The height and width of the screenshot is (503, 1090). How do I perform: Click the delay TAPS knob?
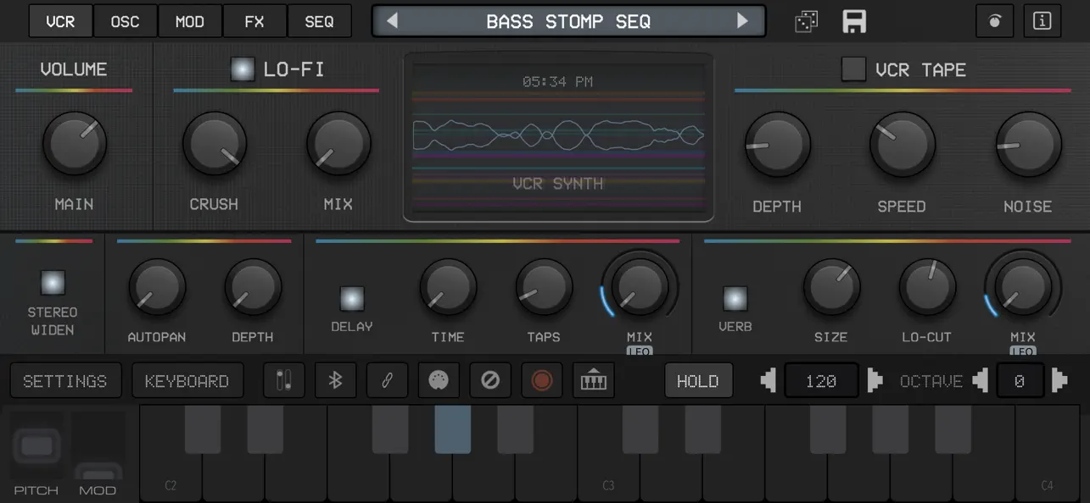click(544, 288)
